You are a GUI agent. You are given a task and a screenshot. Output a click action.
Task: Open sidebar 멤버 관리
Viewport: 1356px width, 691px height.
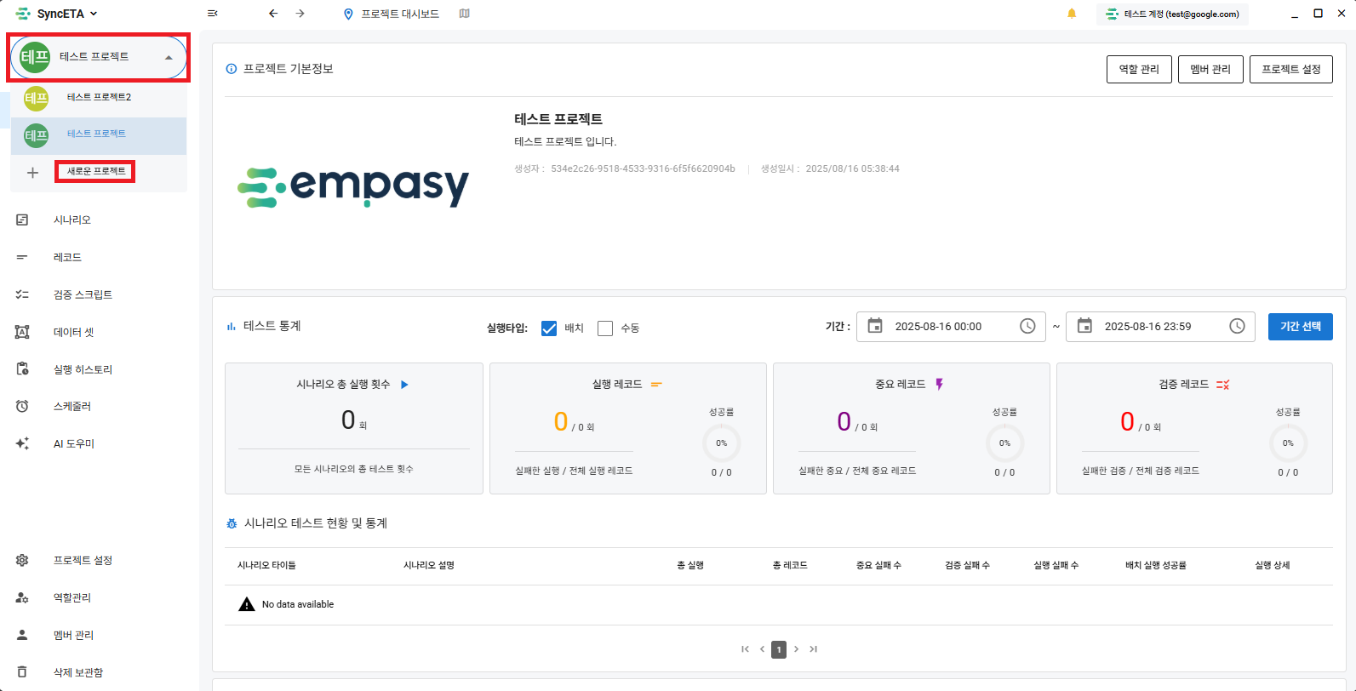click(x=74, y=635)
